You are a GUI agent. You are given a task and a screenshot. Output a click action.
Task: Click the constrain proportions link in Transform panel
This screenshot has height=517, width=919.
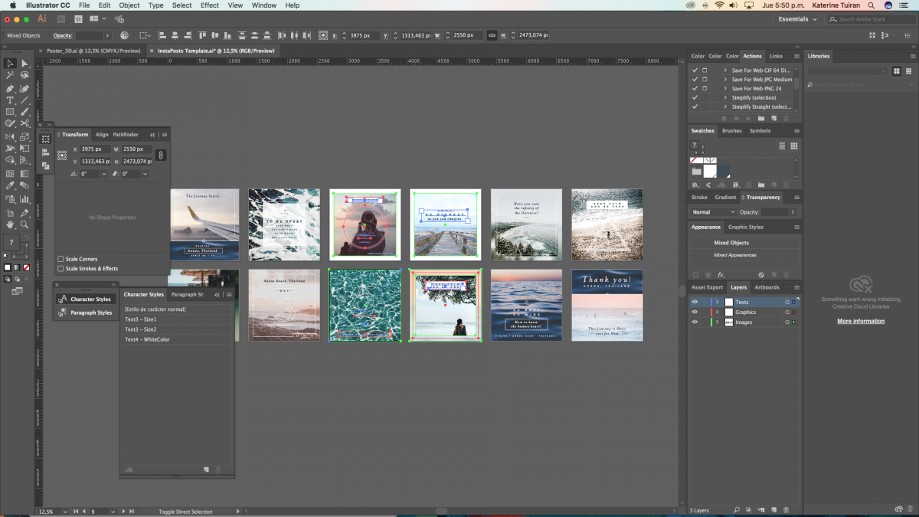coord(160,155)
